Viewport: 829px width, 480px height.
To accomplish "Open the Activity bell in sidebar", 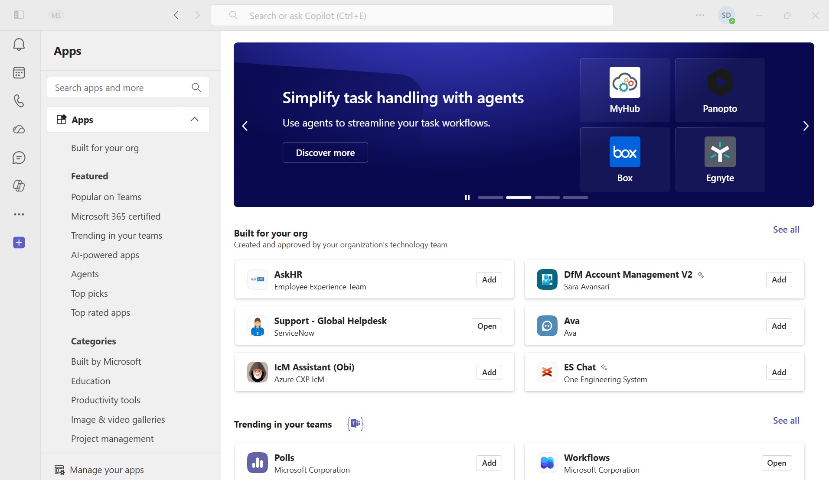I will (19, 44).
